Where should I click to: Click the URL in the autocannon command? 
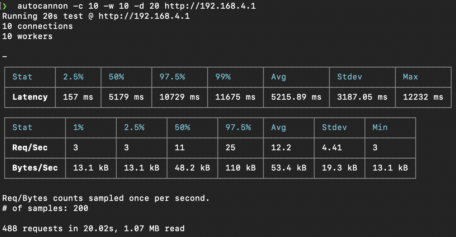pyautogui.click(x=210, y=6)
